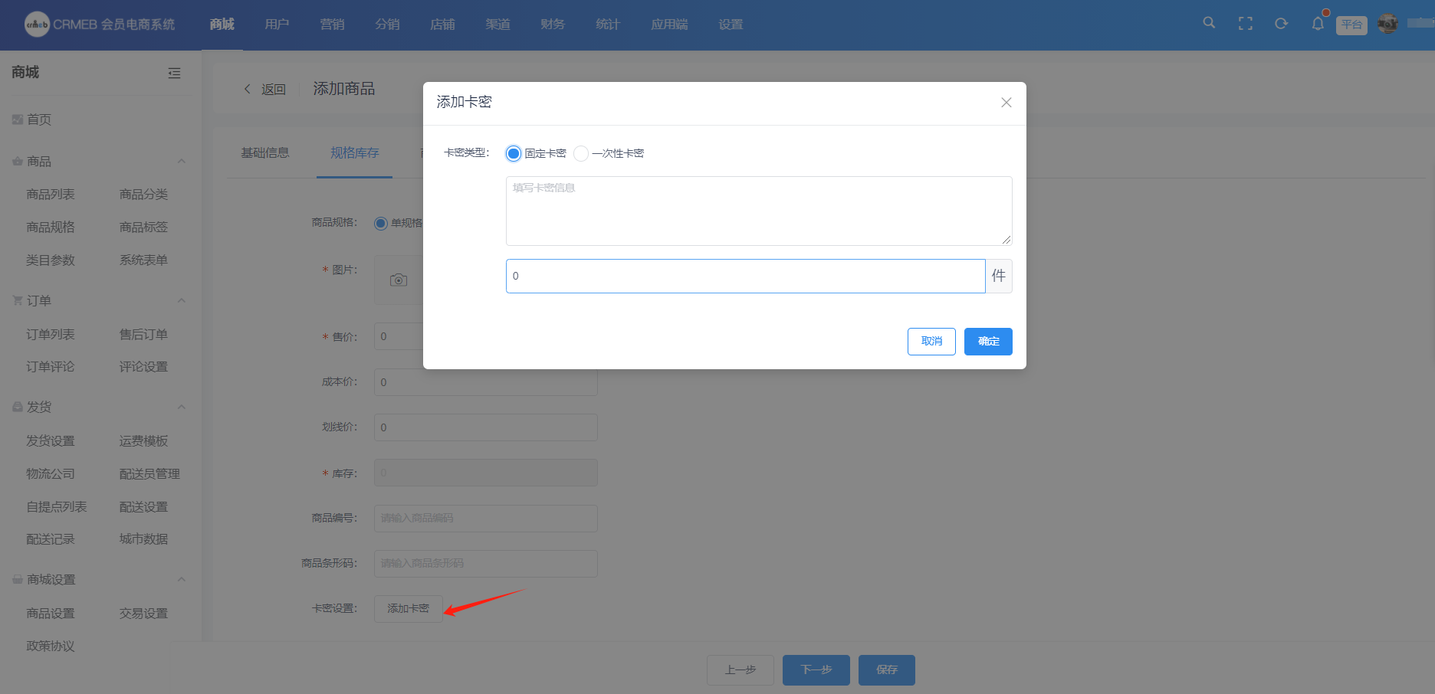Open 交易设置 in sidebar
This screenshot has width=1435, height=694.
click(x=143, y=614)
